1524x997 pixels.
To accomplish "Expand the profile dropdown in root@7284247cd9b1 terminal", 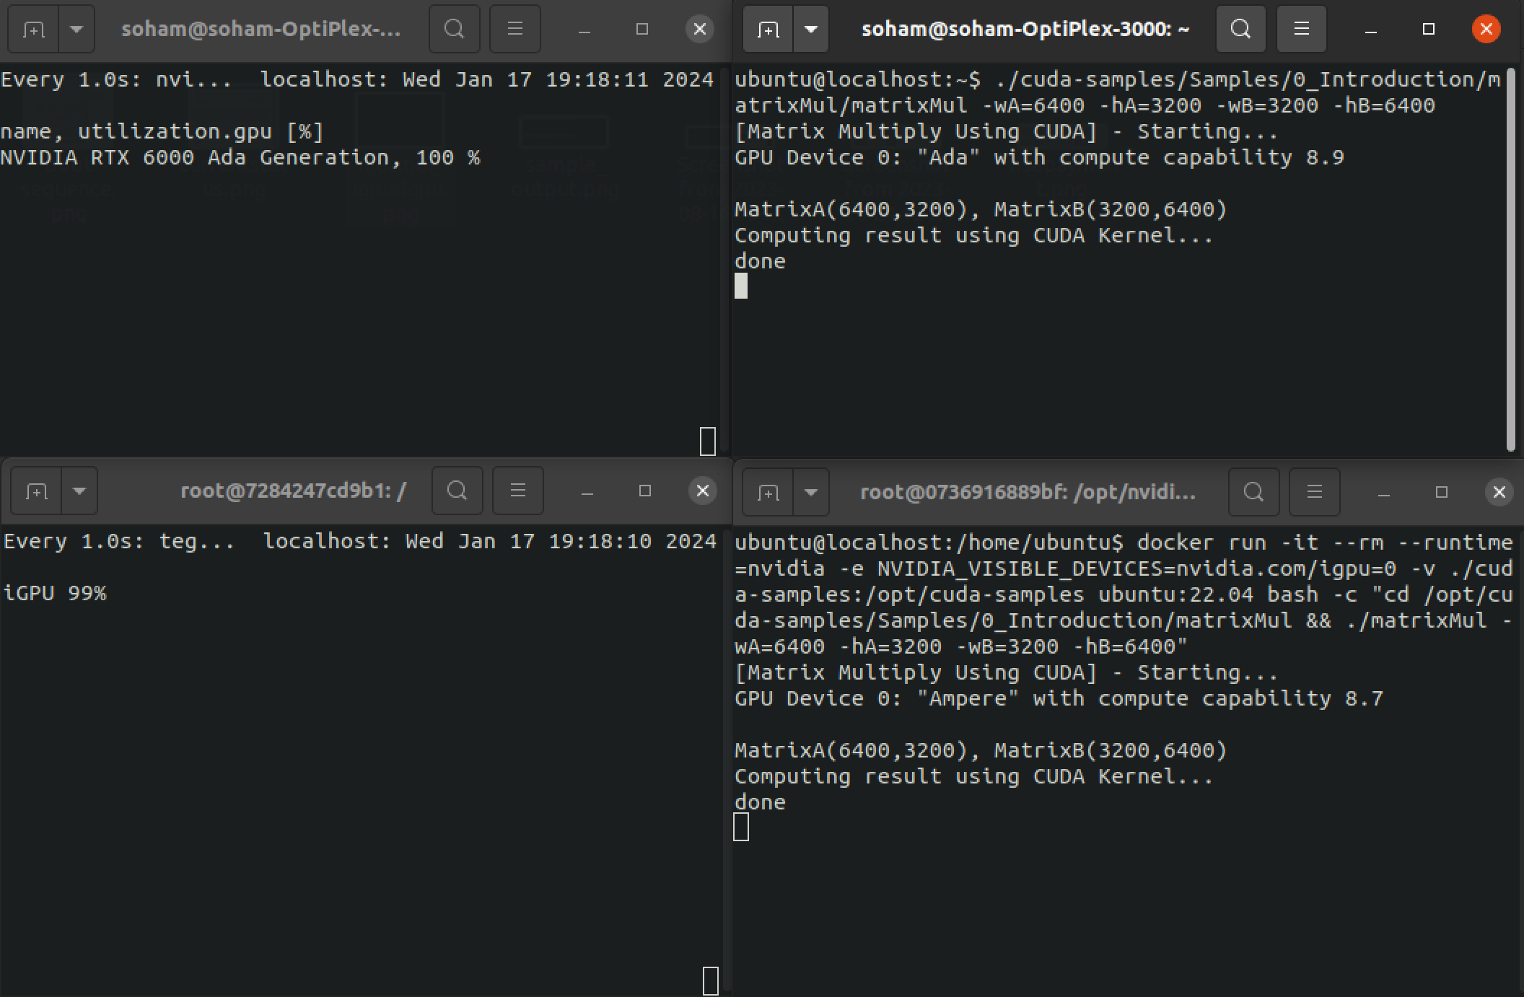I will [79, 491].
